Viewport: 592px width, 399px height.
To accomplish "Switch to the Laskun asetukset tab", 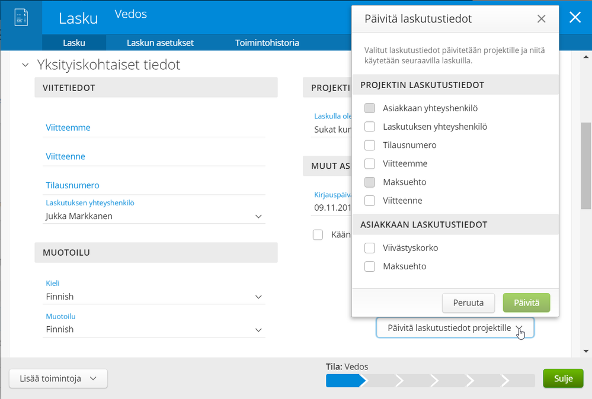I will click(160, 43).
